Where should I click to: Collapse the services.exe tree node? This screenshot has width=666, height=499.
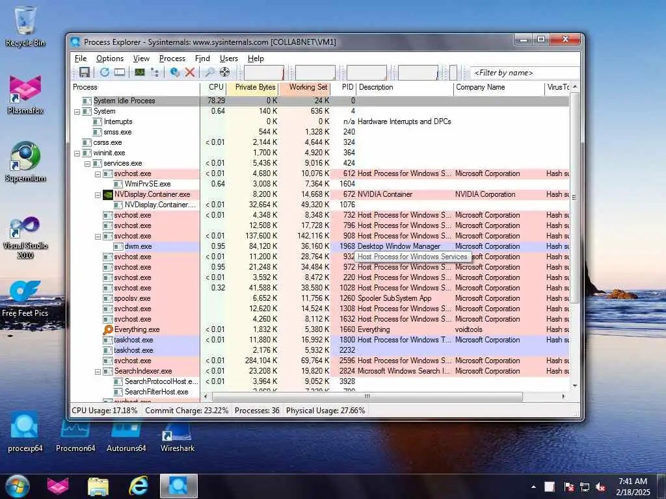click(88, 164)
